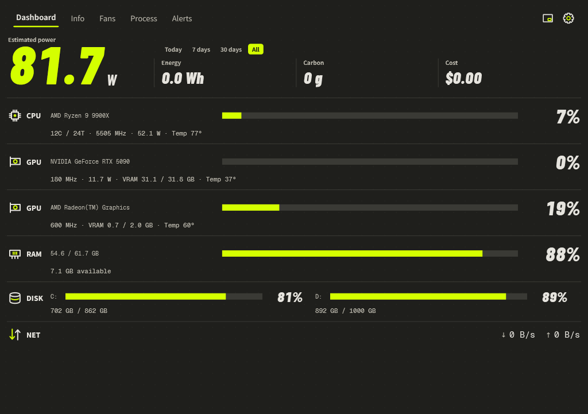Click the CPU chip icon
This screenshot has height=414, width=588.
point(15,115)
